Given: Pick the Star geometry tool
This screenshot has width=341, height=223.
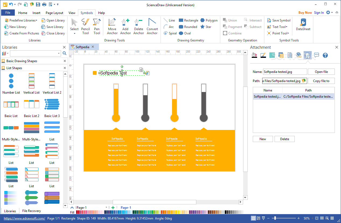Looking at the screenshot, I should click(x=206, y=27).
